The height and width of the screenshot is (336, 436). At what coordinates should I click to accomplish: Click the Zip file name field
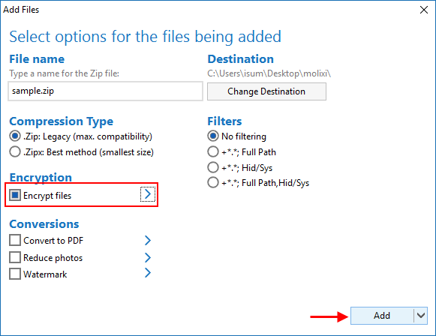105,91
